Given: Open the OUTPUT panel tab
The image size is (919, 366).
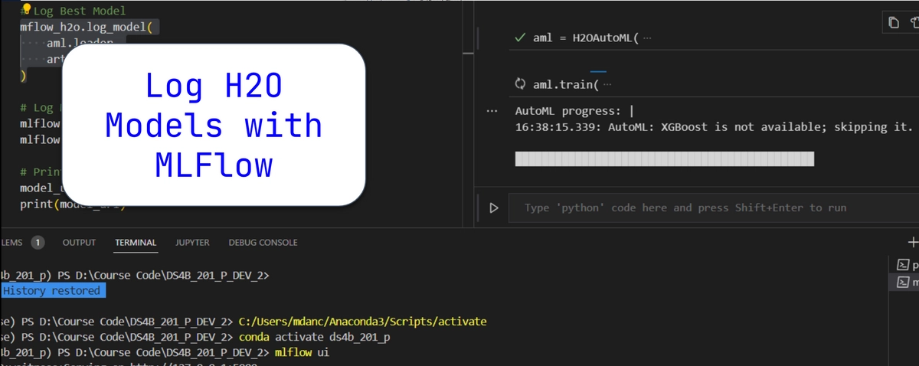Looking at the screenshot, I should click(x=79, y=242).
